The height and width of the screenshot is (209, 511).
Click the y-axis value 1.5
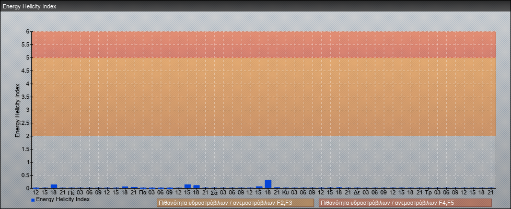26,149
